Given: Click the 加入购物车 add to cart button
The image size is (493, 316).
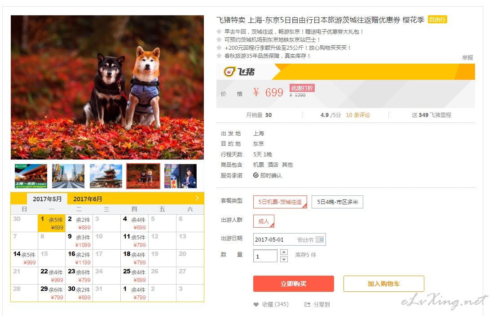Looking at the screenshot, I should pos(383,284).
